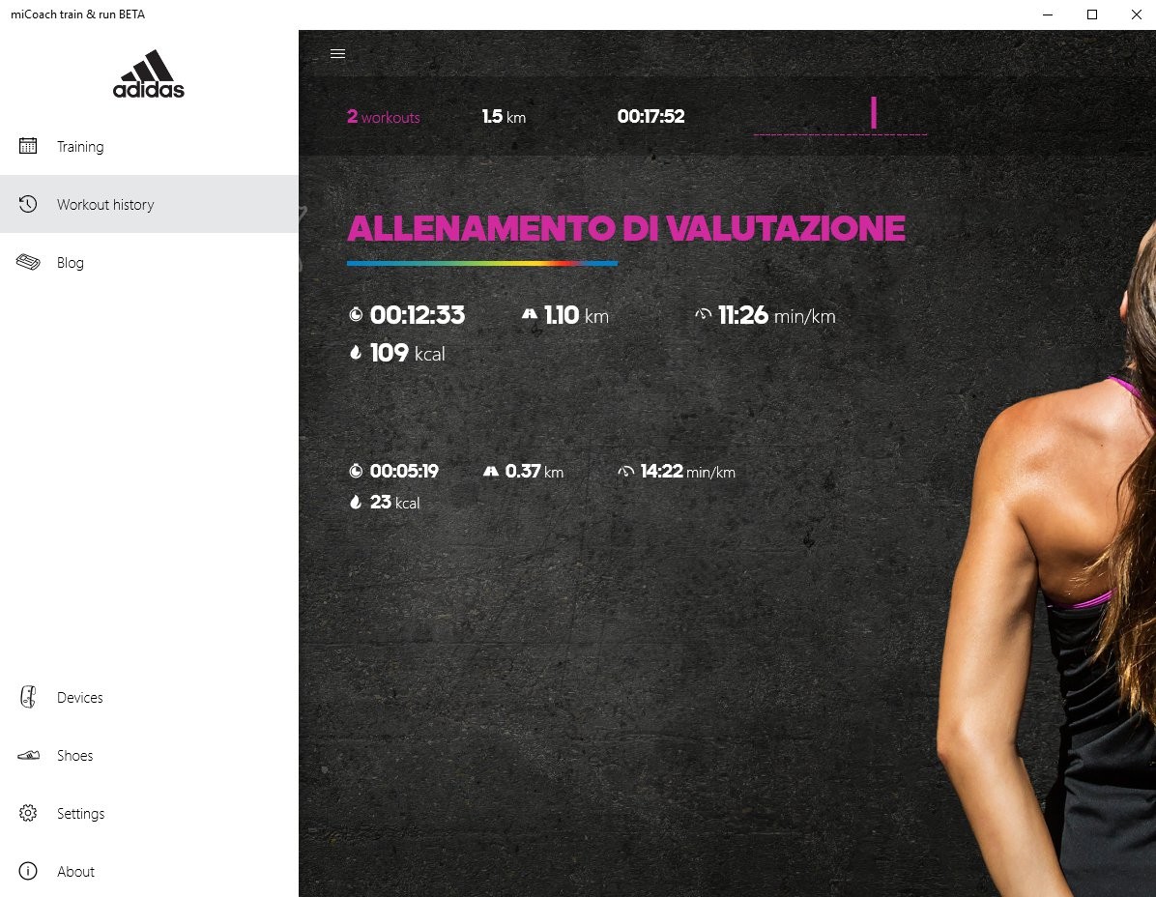Open the About page

click(x=149, y=871)
